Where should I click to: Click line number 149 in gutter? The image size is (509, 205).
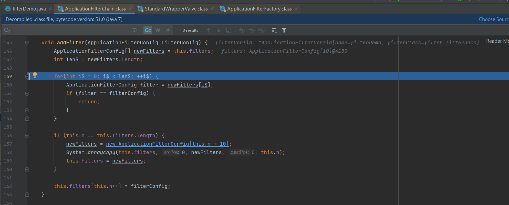pyautogui.click(x=8, y=76)
